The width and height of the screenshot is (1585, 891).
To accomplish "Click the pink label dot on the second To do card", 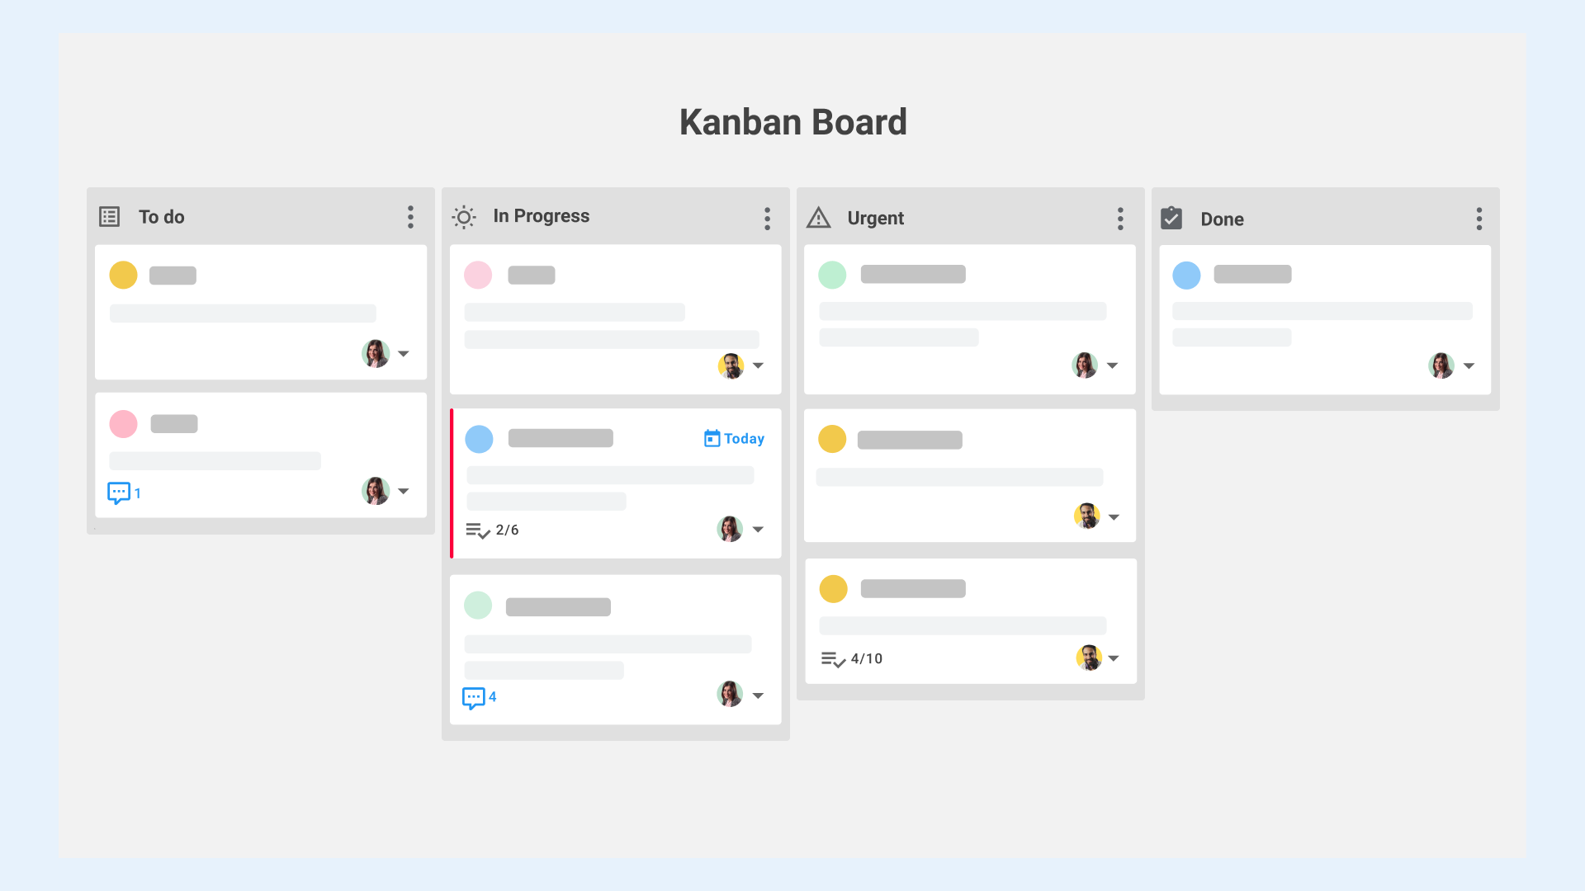I will click(x=123, y=423).
